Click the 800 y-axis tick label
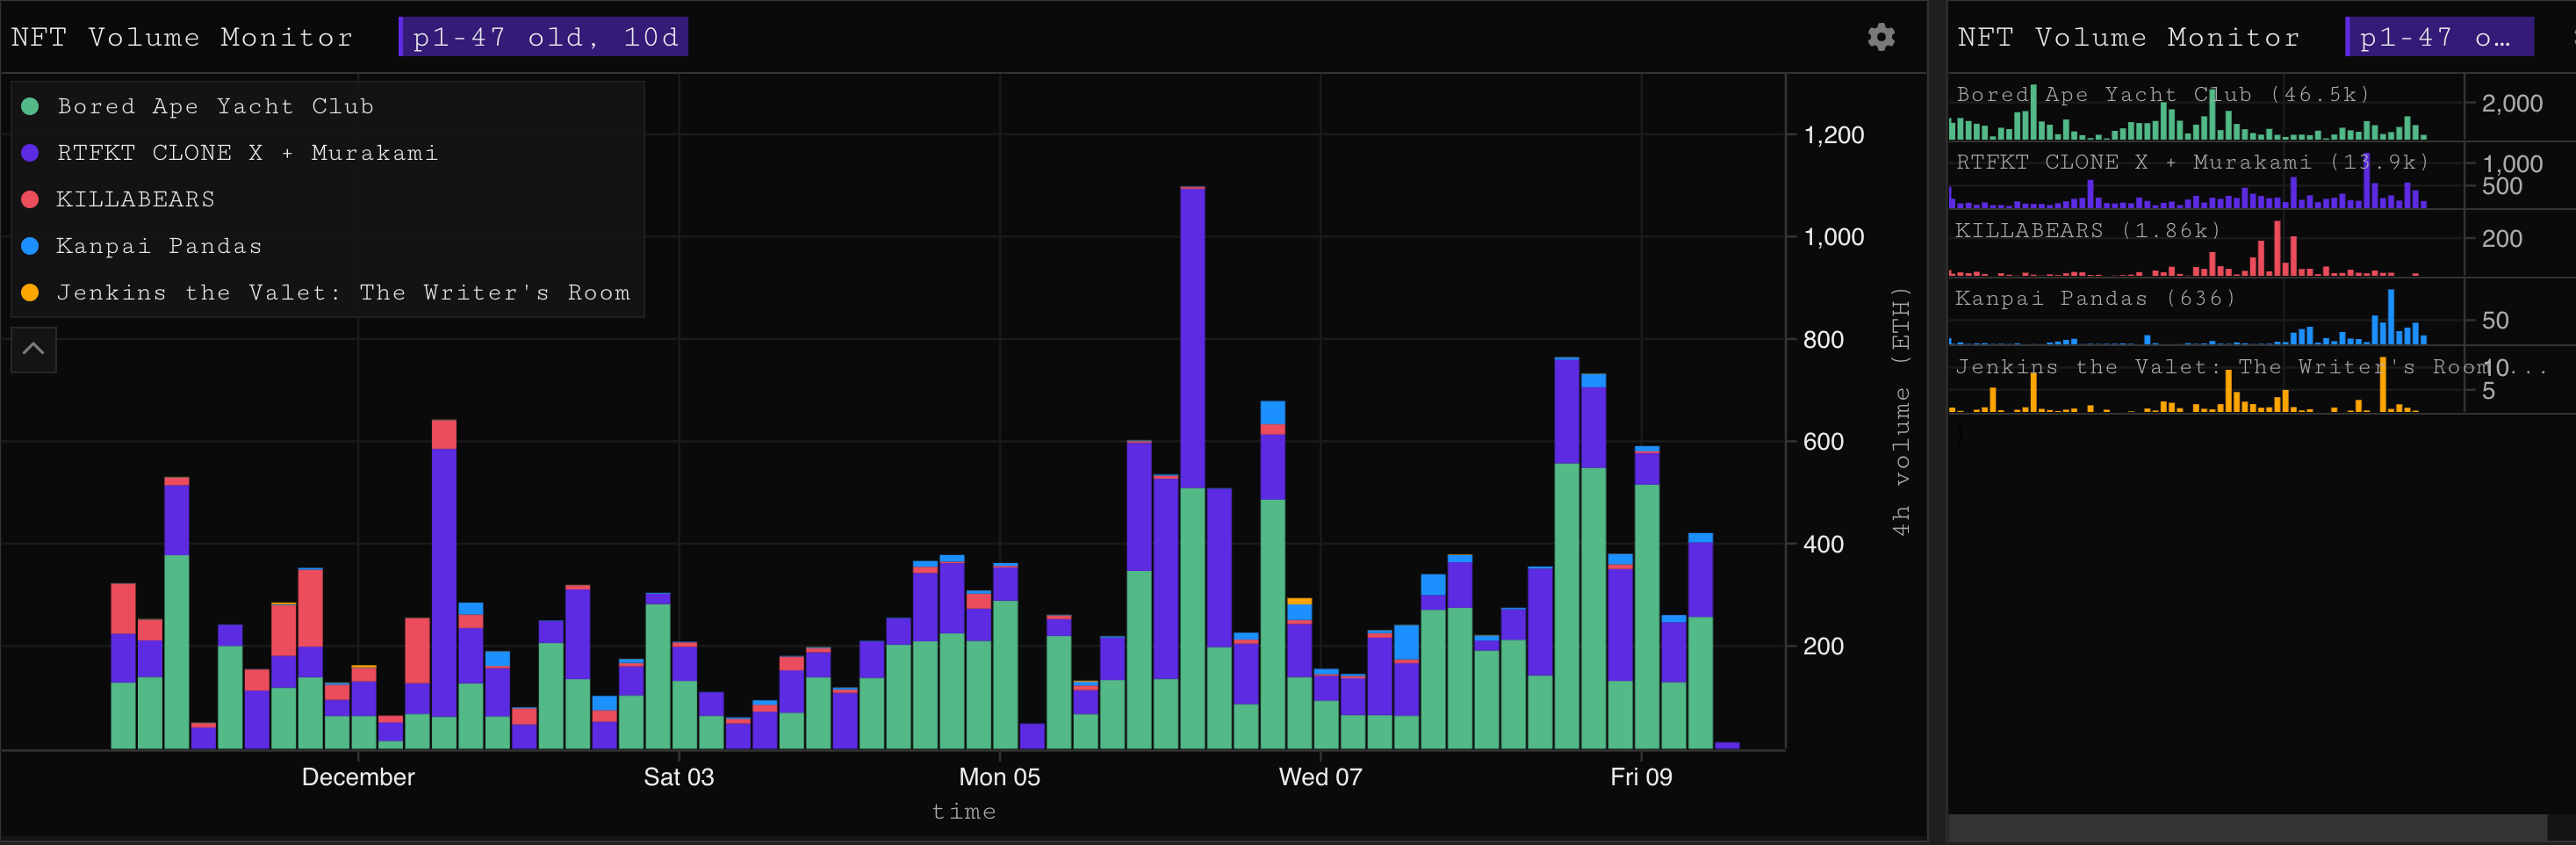 point(1823,340)
